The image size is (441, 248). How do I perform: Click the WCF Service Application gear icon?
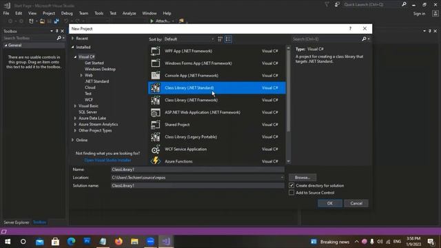(155, 149)
